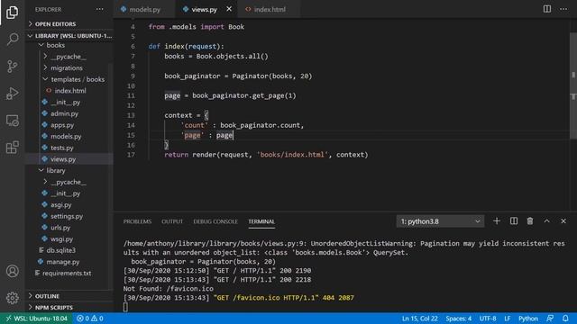Change language mode via Python item
This screenshot has width=577, height=324.
[528, 319]
